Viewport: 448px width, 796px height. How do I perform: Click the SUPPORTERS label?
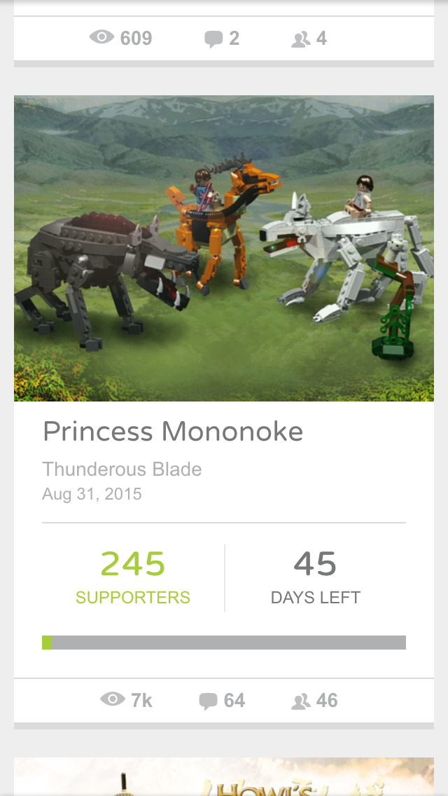(x=133, y=598)
